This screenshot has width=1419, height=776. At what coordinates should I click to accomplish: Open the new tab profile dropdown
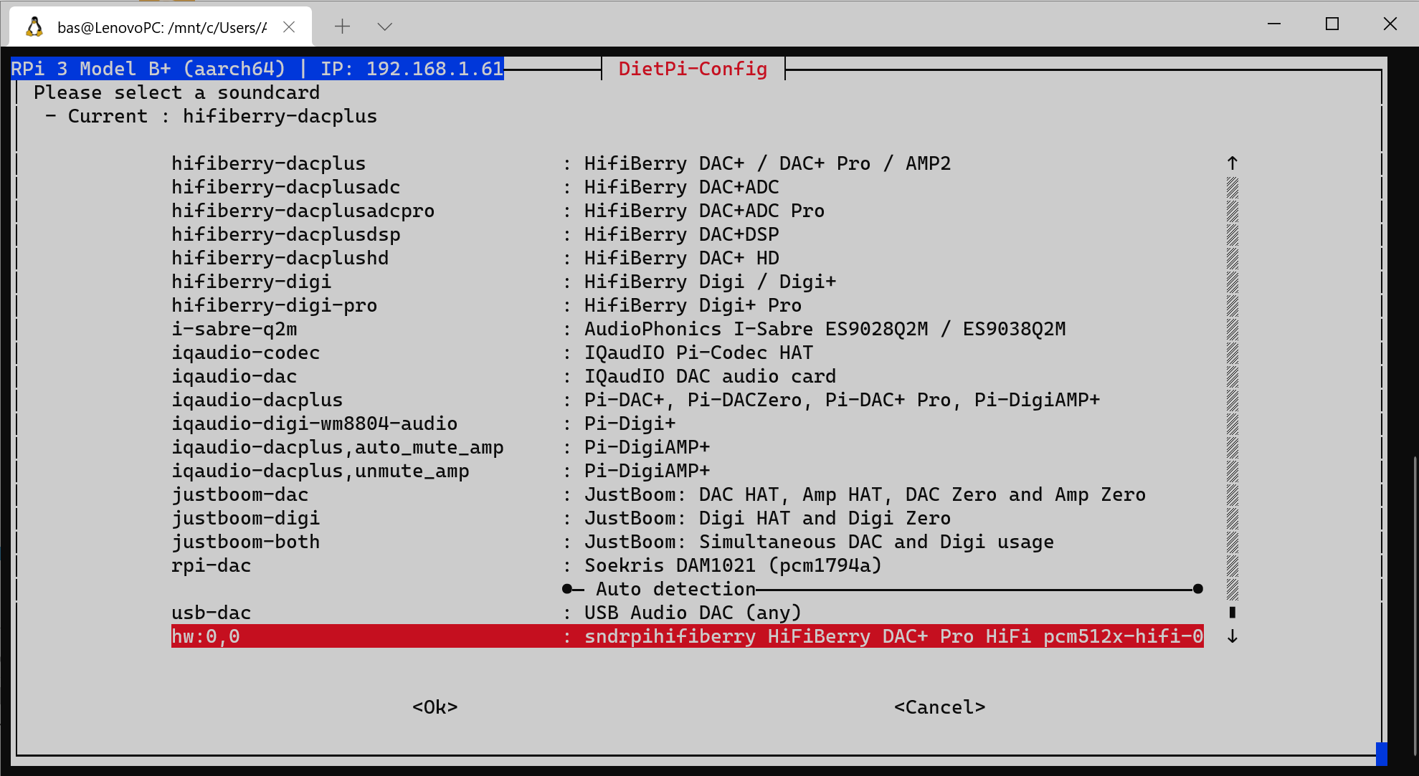point(384,27)
